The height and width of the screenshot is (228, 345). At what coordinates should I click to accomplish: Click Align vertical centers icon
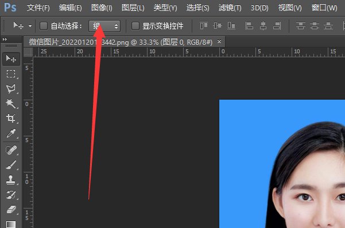click(x=218, y=26)
